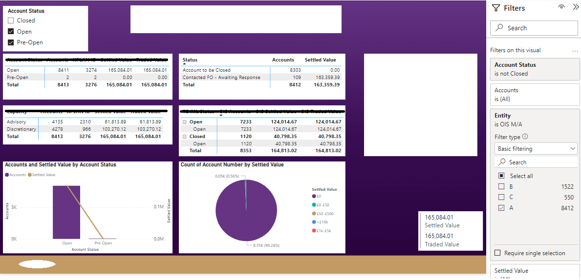Click the 8411 accounts cell
581x280 pixels.
click(x=64, y=70)
